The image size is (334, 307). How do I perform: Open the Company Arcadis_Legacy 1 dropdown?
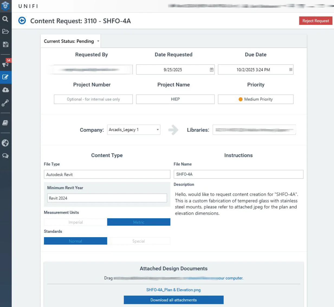(x=134, y=130)
